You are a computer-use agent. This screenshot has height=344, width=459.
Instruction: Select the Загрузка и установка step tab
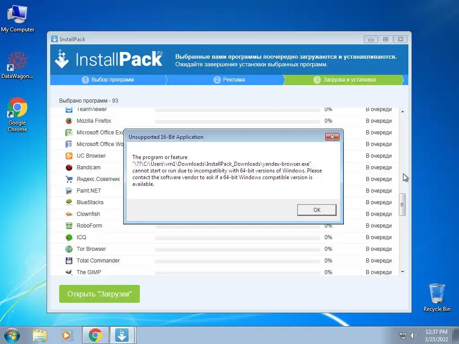[345, 80]
